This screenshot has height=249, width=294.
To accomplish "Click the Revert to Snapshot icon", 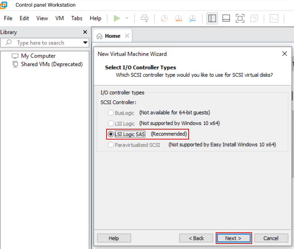I will click(178, 18).
